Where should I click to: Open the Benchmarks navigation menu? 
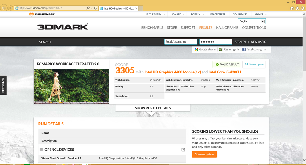(152, 28)
